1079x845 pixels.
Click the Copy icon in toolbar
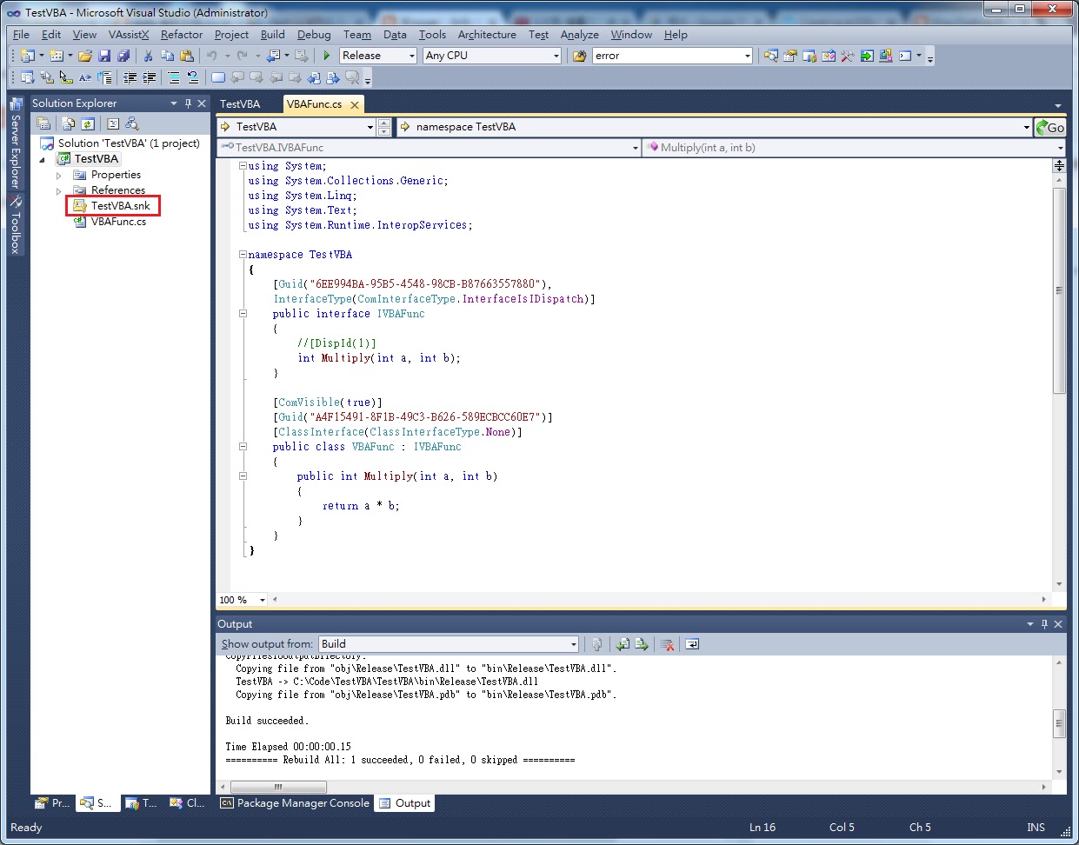tap(167, 56)
